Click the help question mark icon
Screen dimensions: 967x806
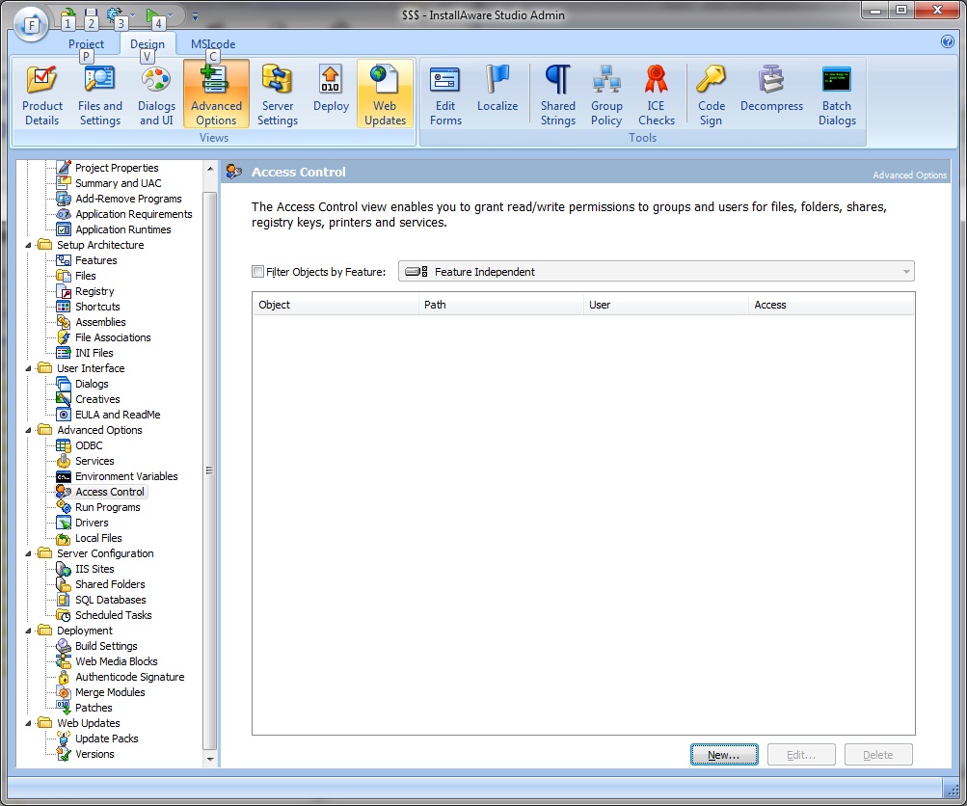(x=948, y=41)
